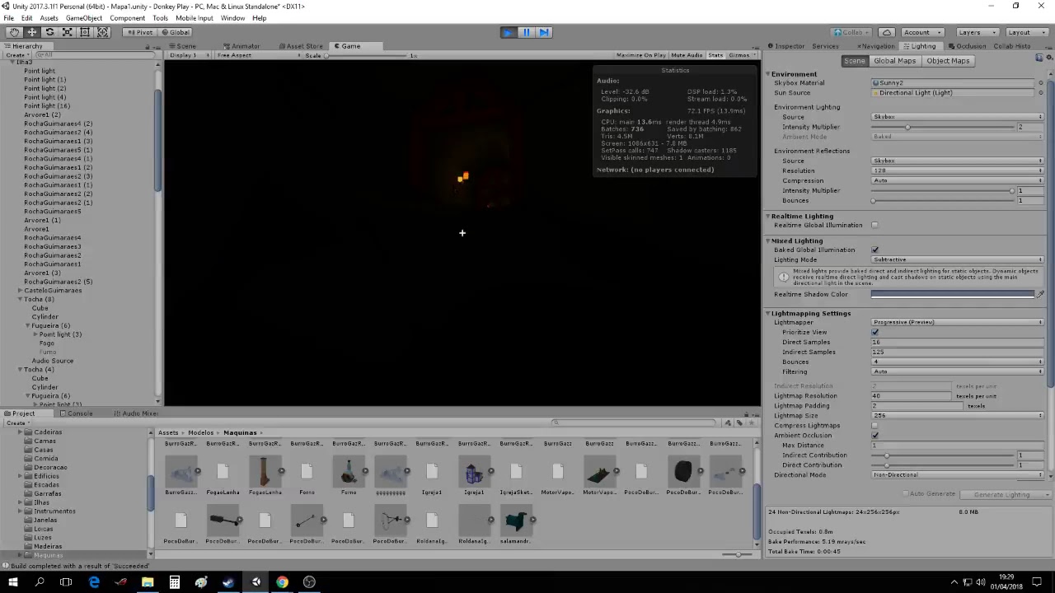
Task: Click the Play button
Action: click(508, 32)
